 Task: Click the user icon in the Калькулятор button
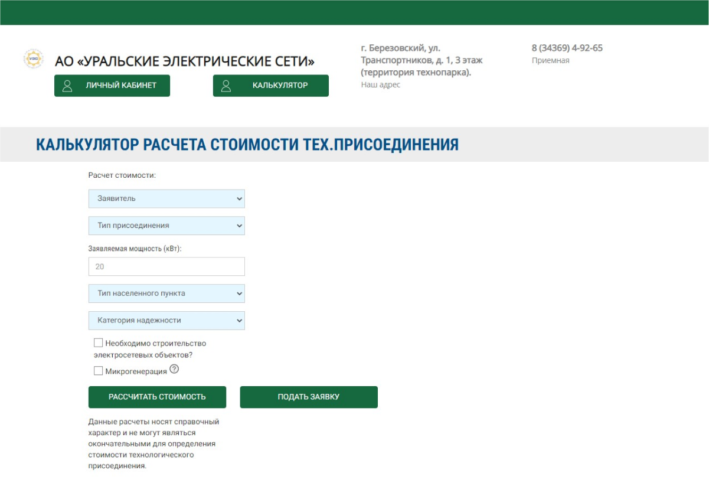pyautogui.click(x=226, y=86)
